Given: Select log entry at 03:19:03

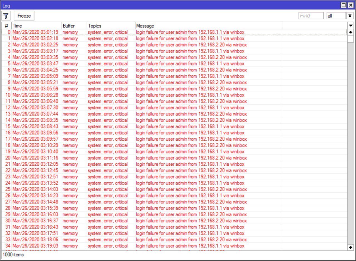Looking at the screenshot, I should 174,246.
